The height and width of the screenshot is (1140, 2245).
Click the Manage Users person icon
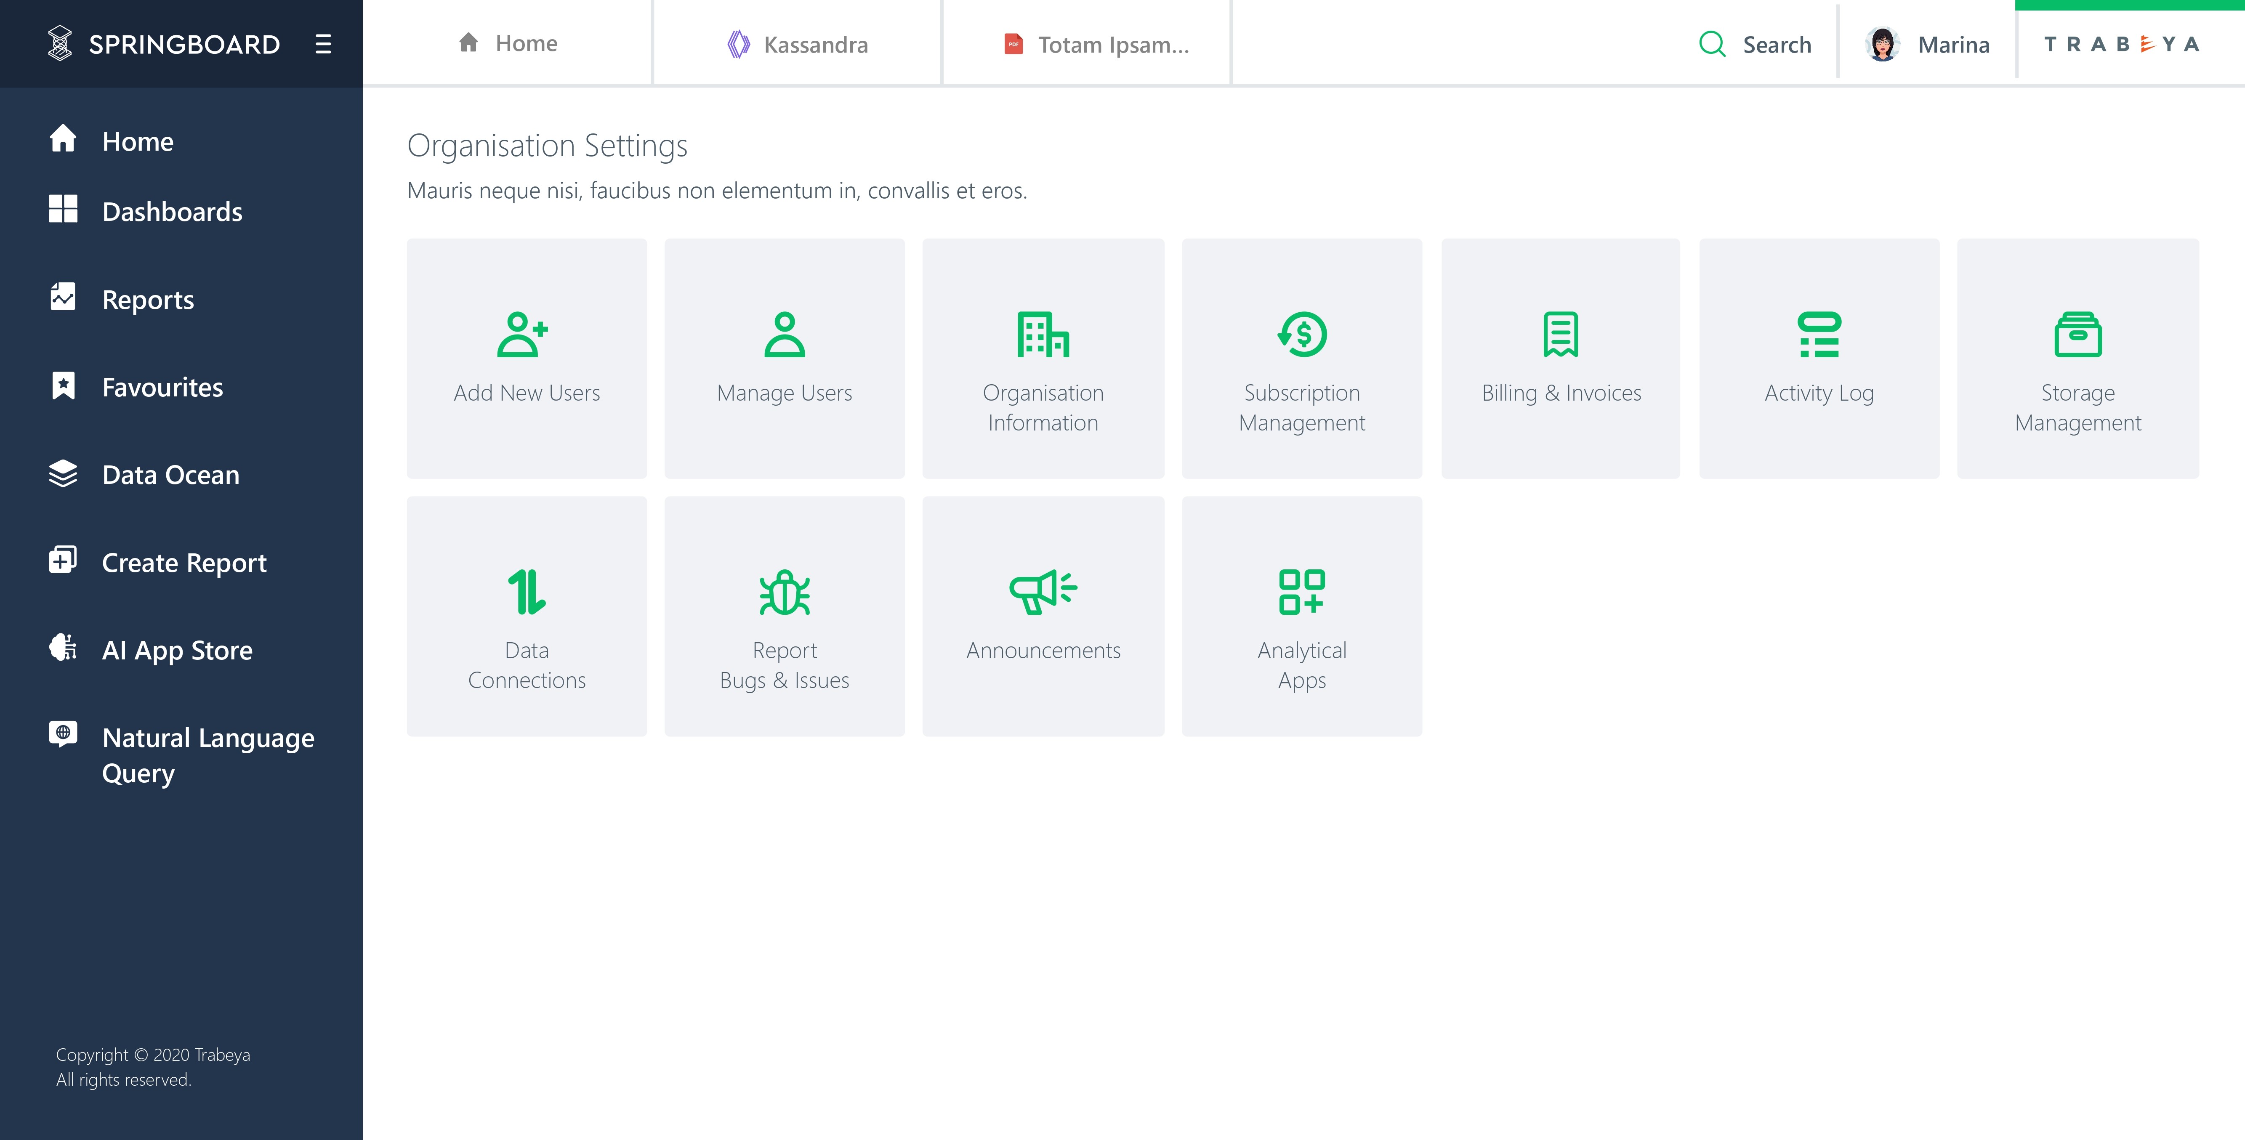[785, 335]
